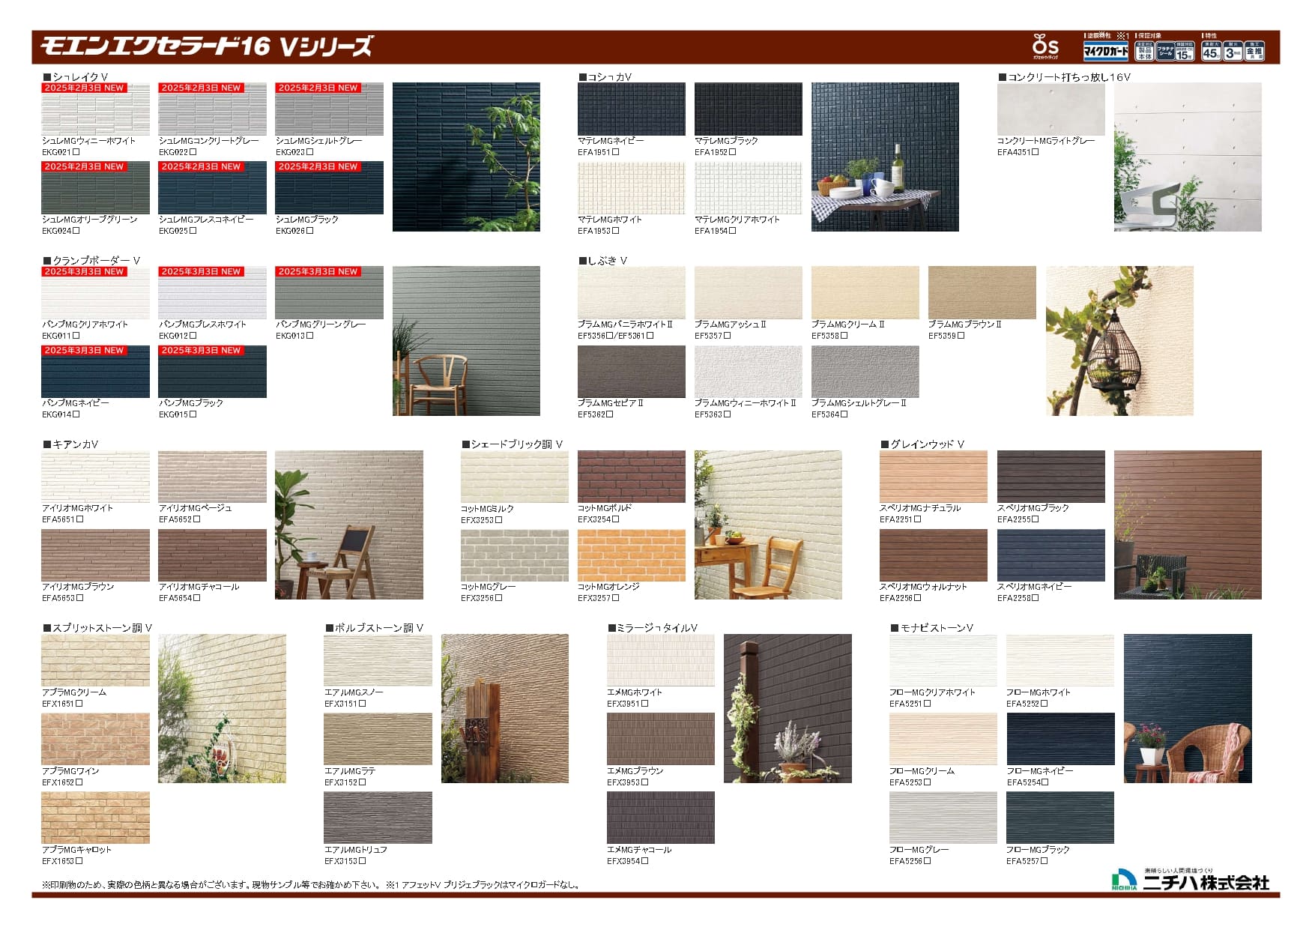Select the フローMGブラック swatch

1059,817
